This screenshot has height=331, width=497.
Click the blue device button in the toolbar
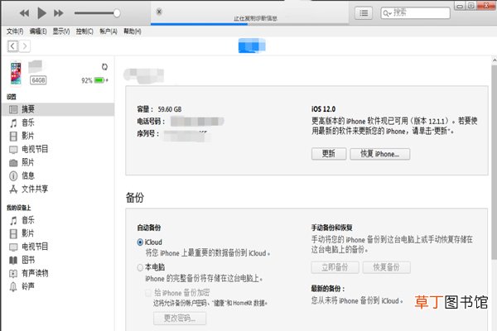252,46
